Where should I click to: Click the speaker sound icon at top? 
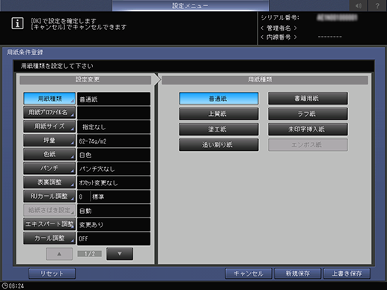click(359, 5)
